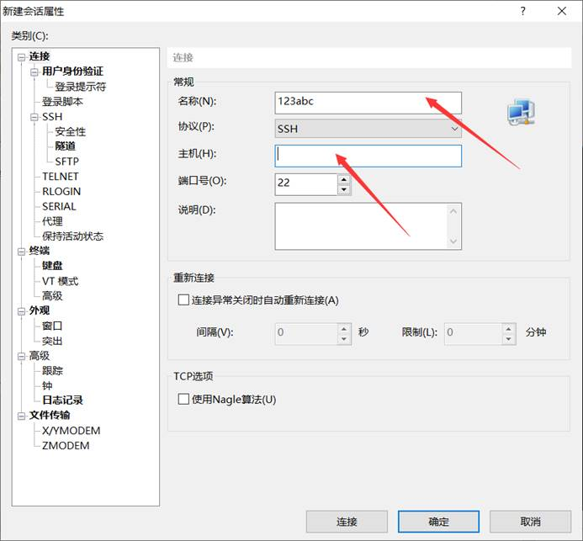Select SERIAL in the tree
Screen dimensions: 583x541
59,206
